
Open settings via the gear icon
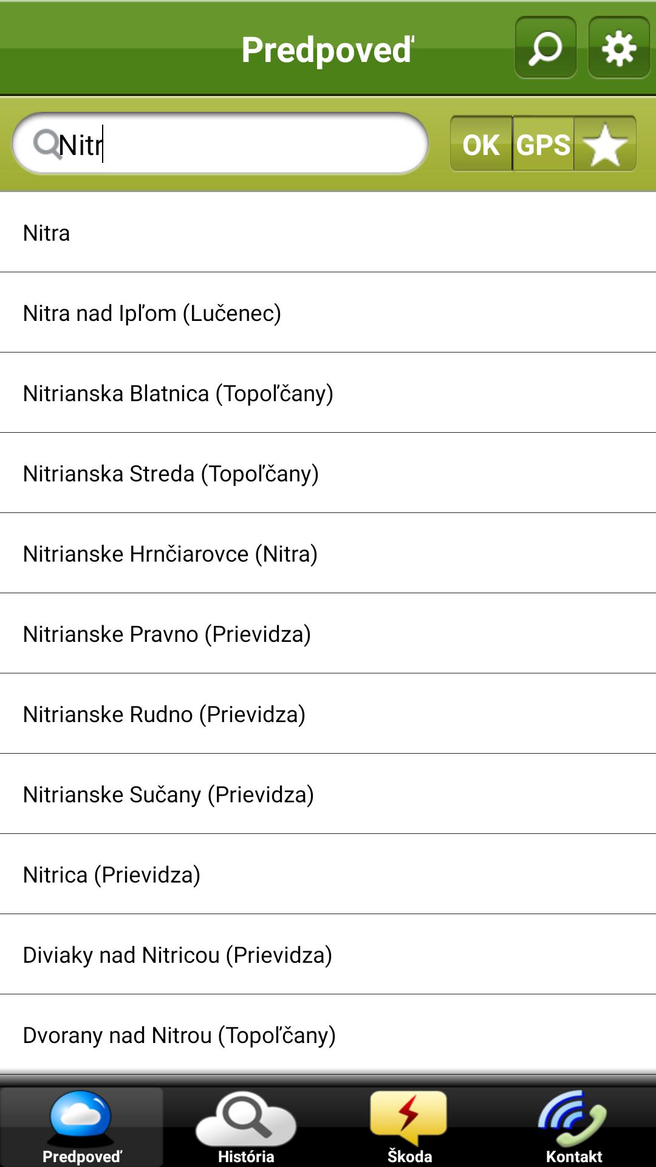coord(618,48)
